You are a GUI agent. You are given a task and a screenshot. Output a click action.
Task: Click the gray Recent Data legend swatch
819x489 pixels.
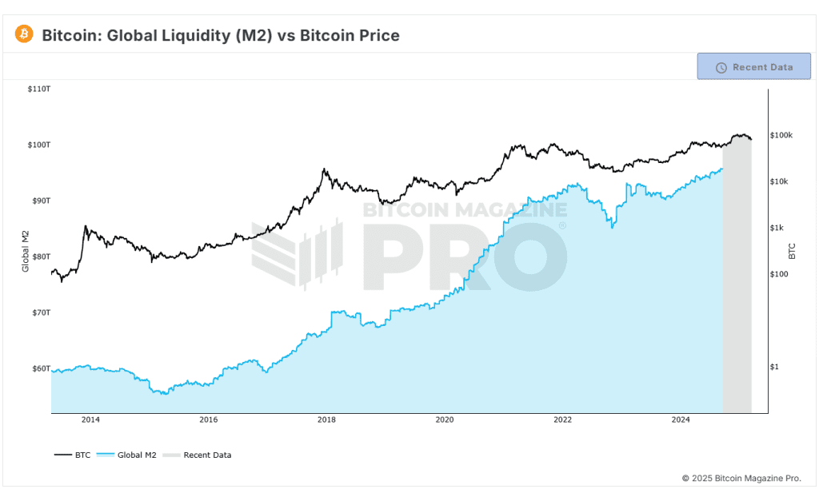click(x=171, y=455)
